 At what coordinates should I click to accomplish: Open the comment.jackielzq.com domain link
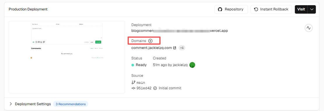pos(152,48)
